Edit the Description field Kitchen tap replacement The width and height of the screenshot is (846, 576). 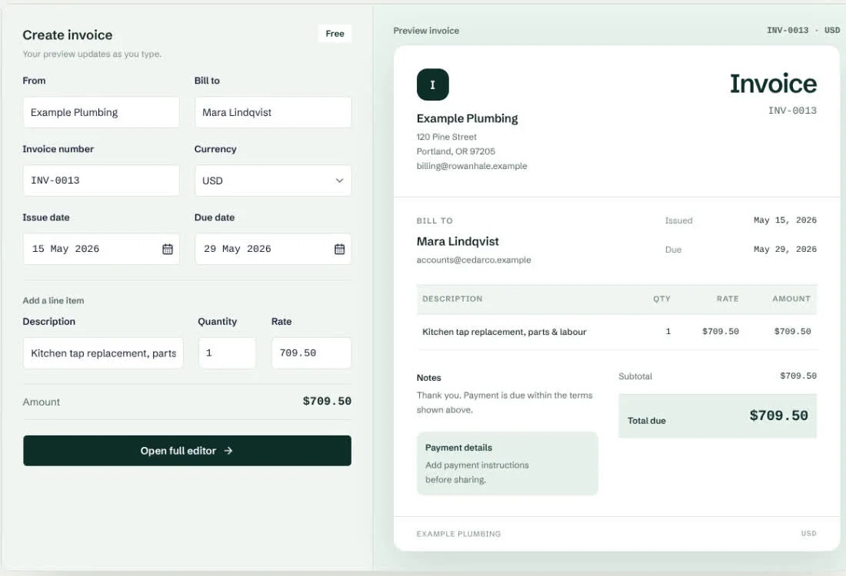coord(103,353)
